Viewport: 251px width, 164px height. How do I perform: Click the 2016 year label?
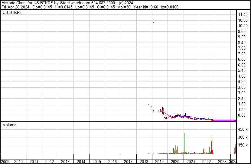[x=112, y=162]
